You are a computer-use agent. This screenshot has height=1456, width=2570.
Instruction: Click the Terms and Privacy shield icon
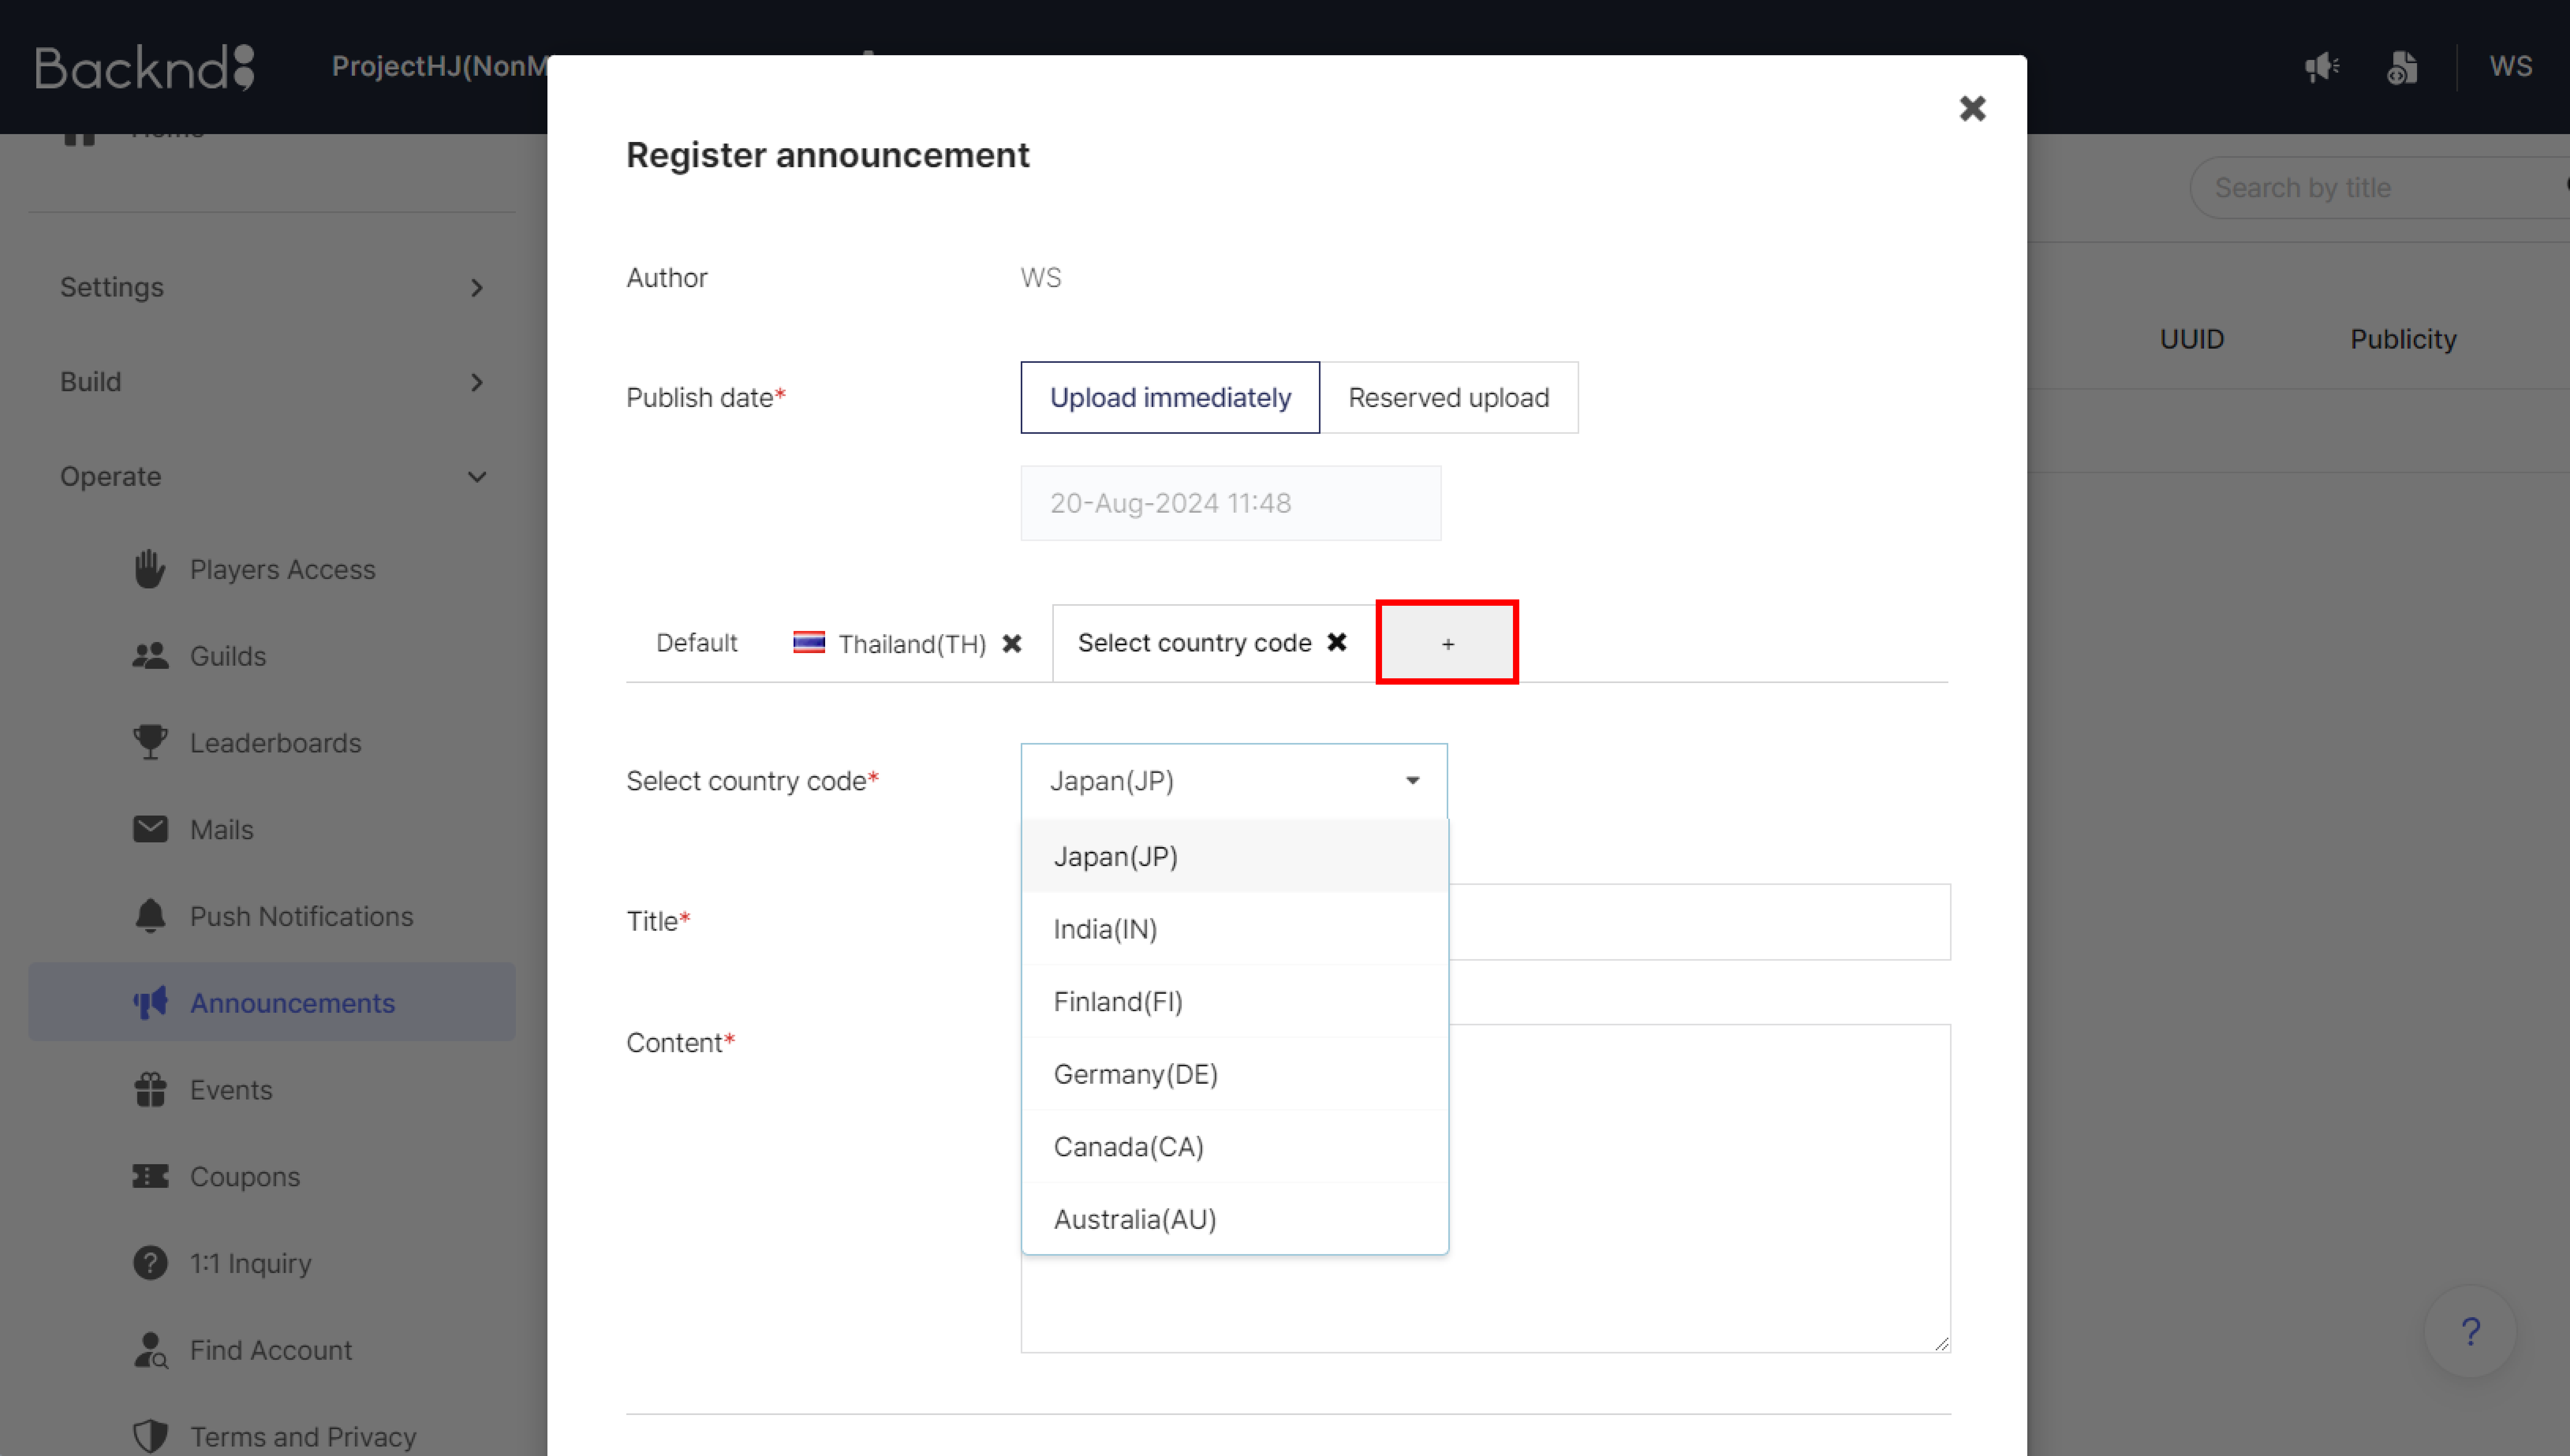(150, 1436)
